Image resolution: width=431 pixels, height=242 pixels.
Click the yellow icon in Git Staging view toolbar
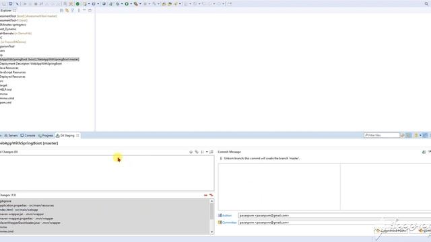pyautogui.click(x=416, y=135)
